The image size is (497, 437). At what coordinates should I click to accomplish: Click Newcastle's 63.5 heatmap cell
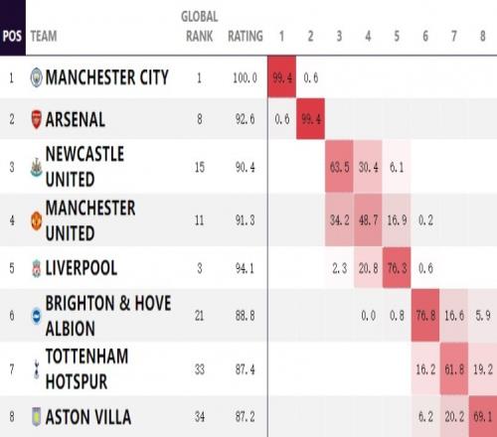pos(339,166)
